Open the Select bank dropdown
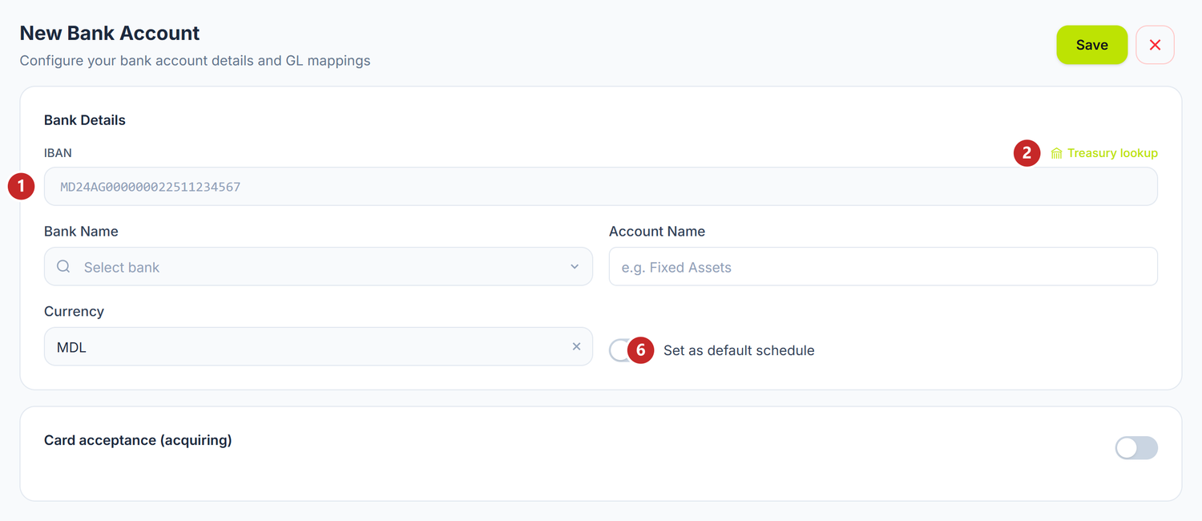Viewport: 1202px width, 521px height. tap(318, 267)
